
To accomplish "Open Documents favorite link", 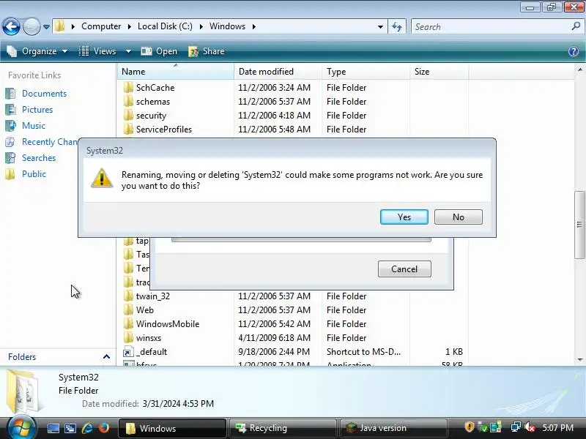I will (x=44, y=94).
